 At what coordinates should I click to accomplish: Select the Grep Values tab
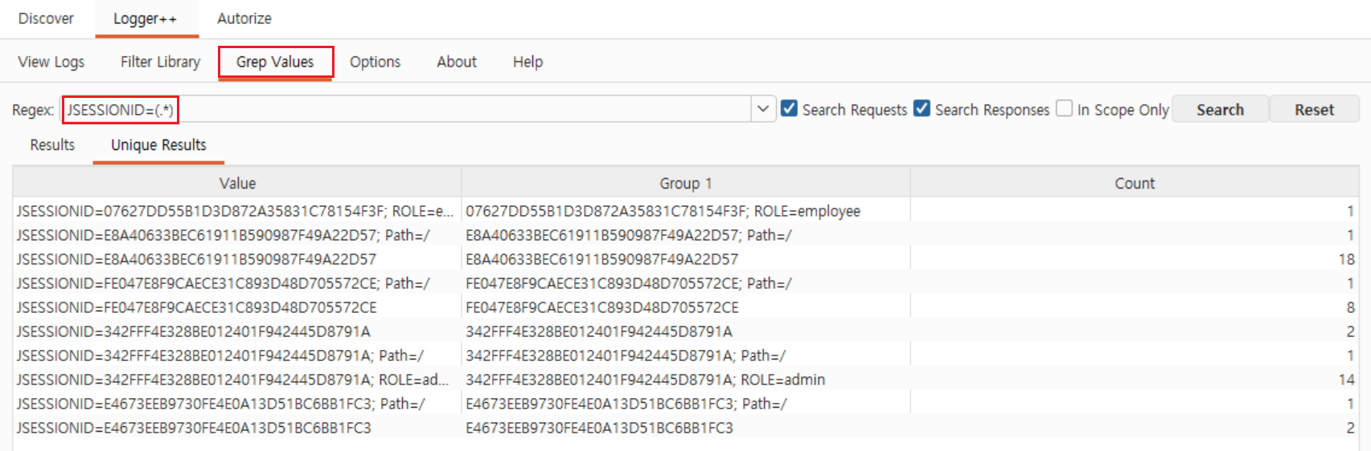[275, 62]
